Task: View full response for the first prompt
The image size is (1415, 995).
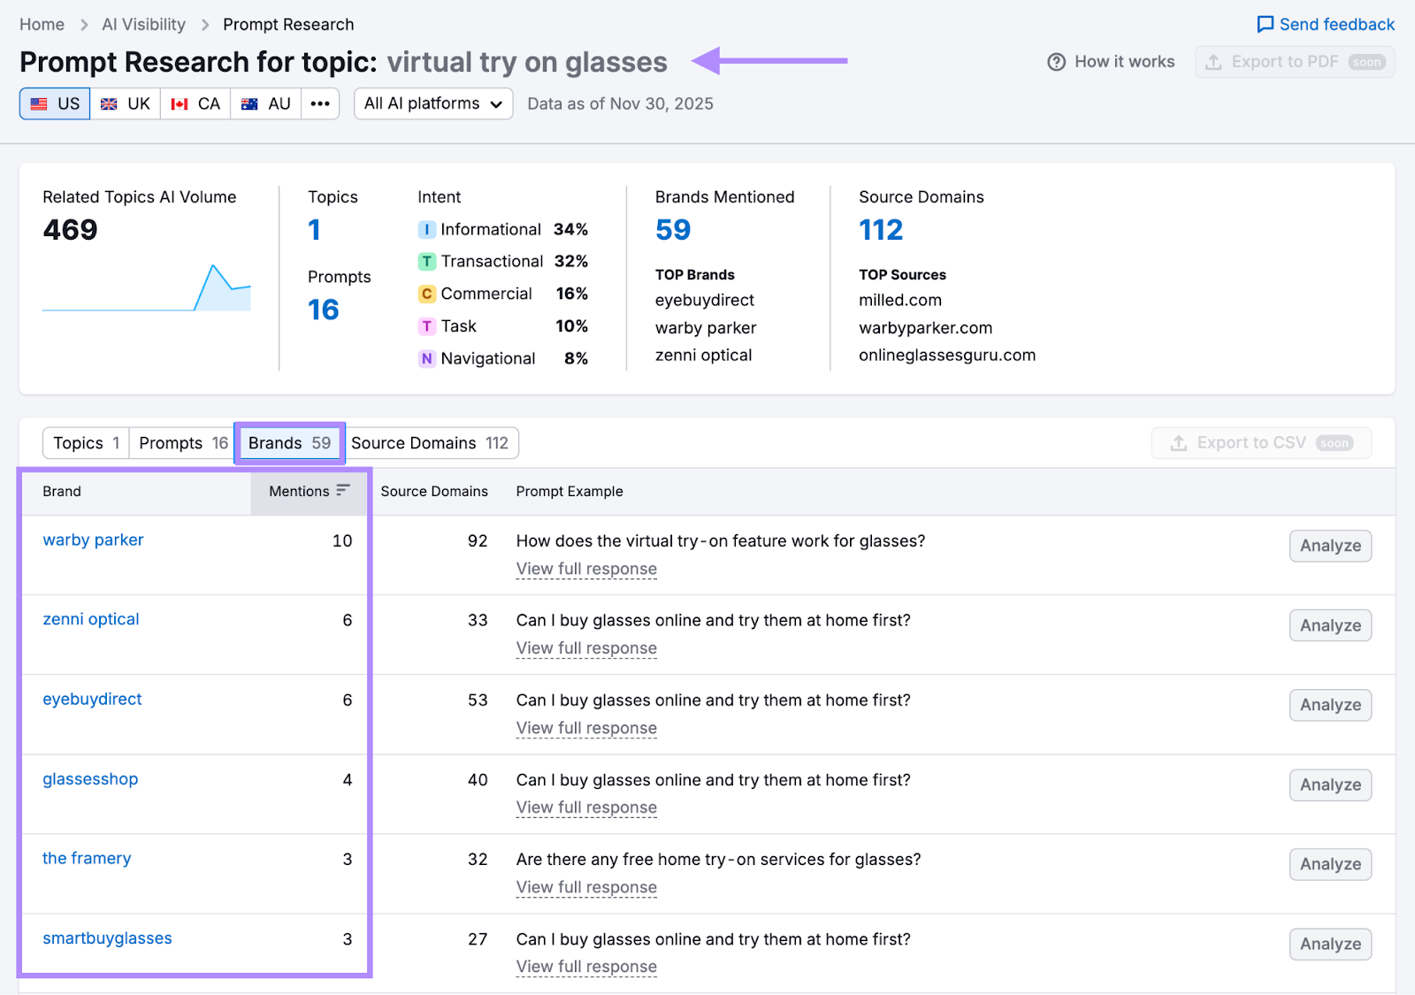Action: (585, 569)
